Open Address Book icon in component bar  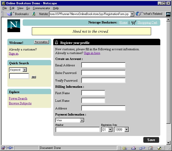tap(151, 148)
